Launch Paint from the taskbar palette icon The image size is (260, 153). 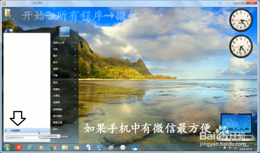pos(111,148)
